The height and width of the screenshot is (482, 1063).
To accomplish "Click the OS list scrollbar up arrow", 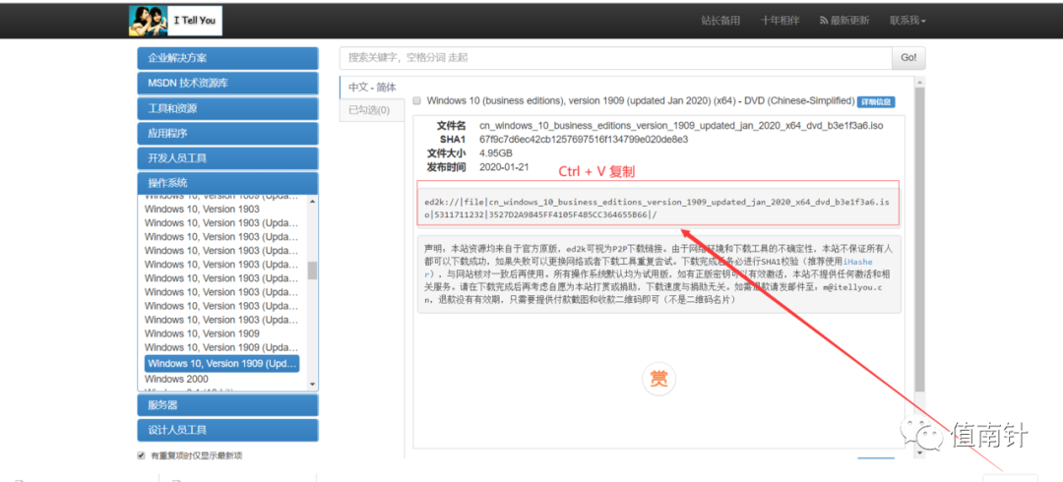I will pyautogui.click(x=313, y=201).
